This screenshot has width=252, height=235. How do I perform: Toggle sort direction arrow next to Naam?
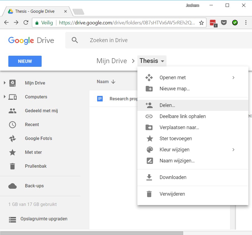coord(113,82)
